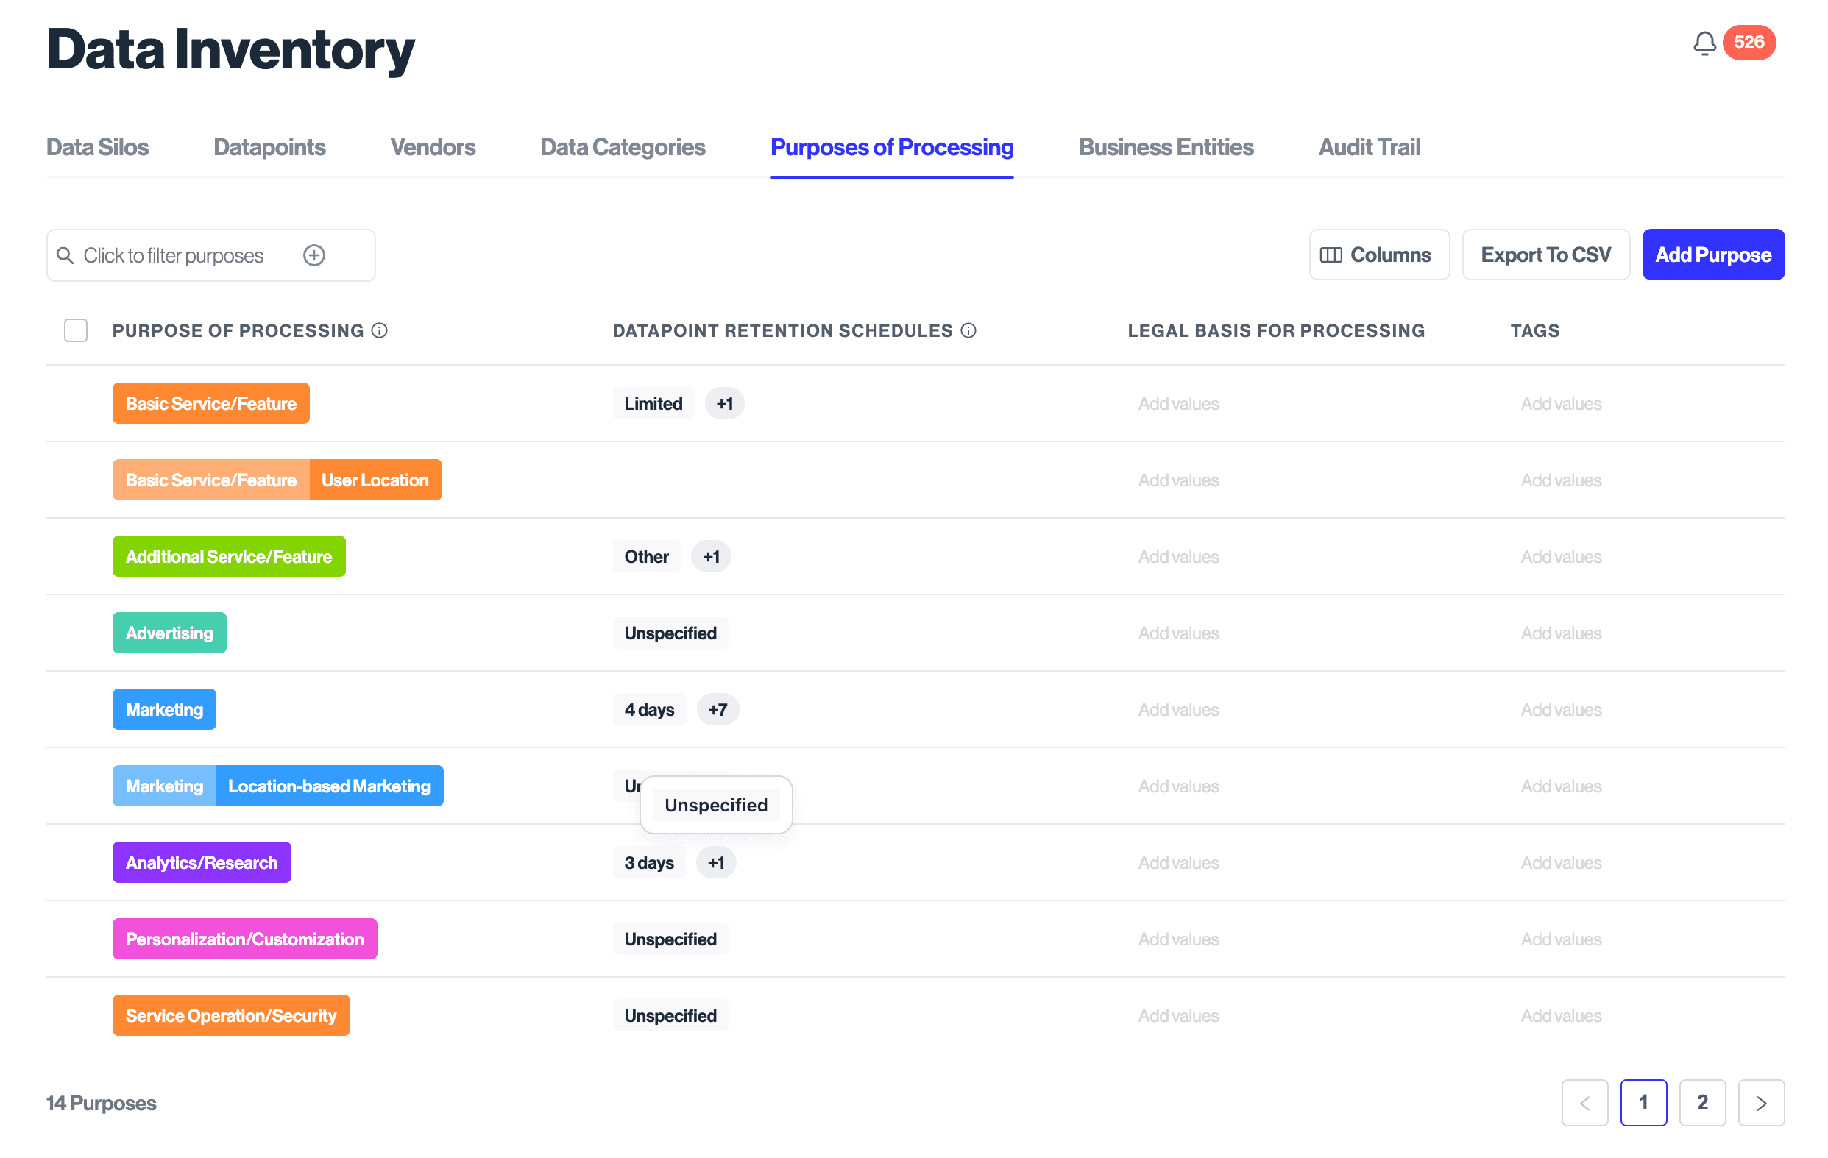
Task: Open the Audit Trail tab
Action: [1369, 147]
